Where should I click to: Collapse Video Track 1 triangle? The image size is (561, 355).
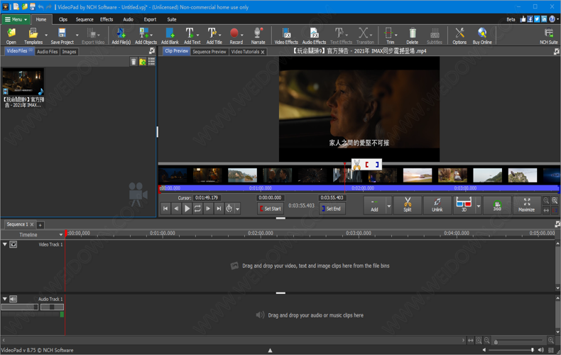pyautogui.click(x=5, y=244)
